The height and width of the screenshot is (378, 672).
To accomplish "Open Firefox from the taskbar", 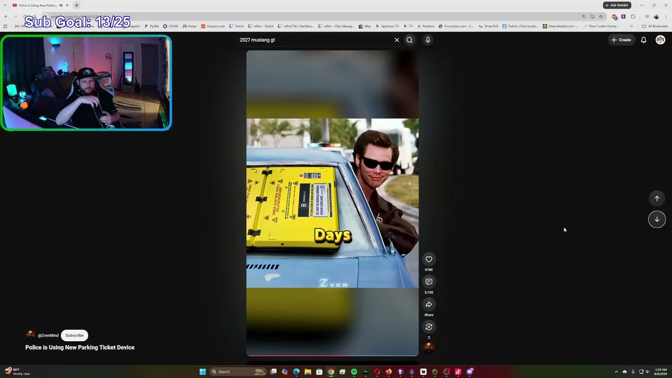I will point(388,372).
